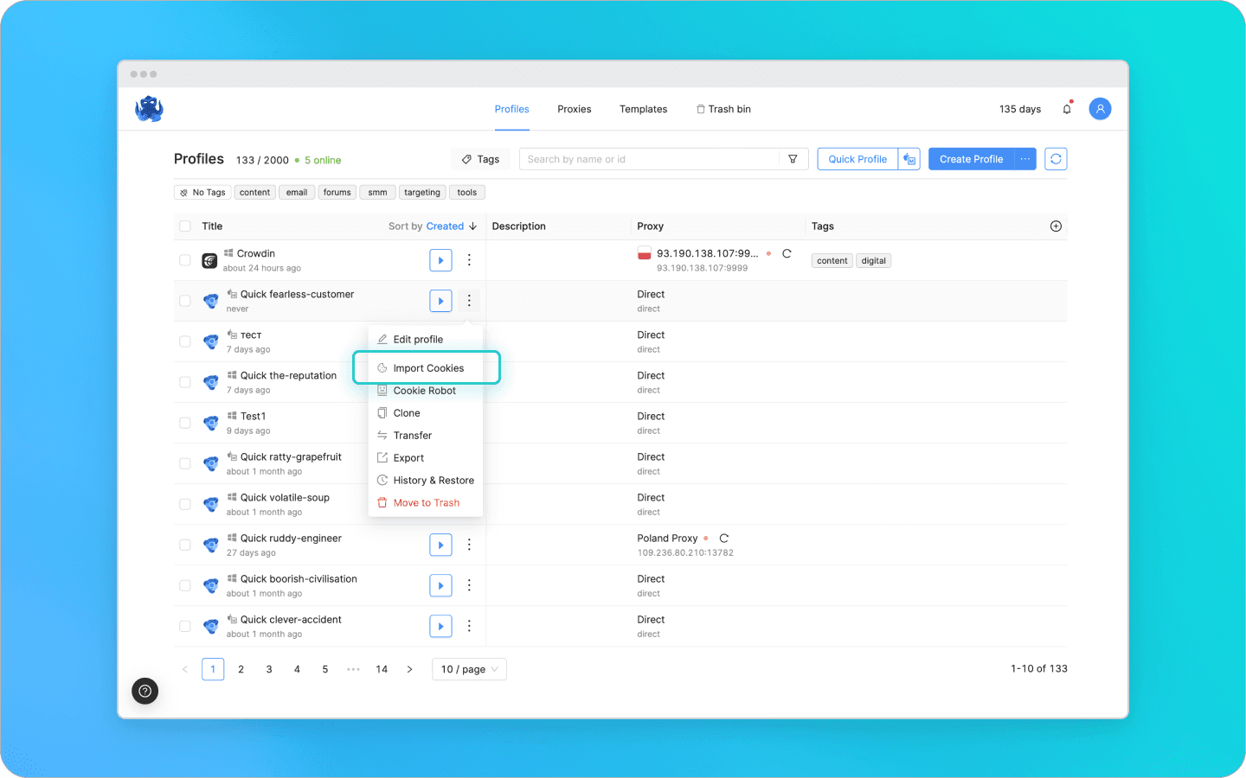Screen dimensions: 1246x778
Task: Open Create Profile more-options dropdown
Action: [x=1025, y=159]
